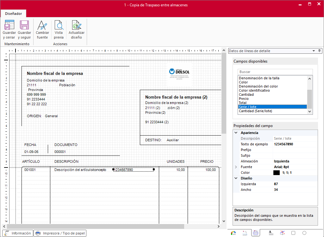This screenshot has width=324, height=237.
Task: Select the 01-09-05 date field
Action: [x=31, y=152]
